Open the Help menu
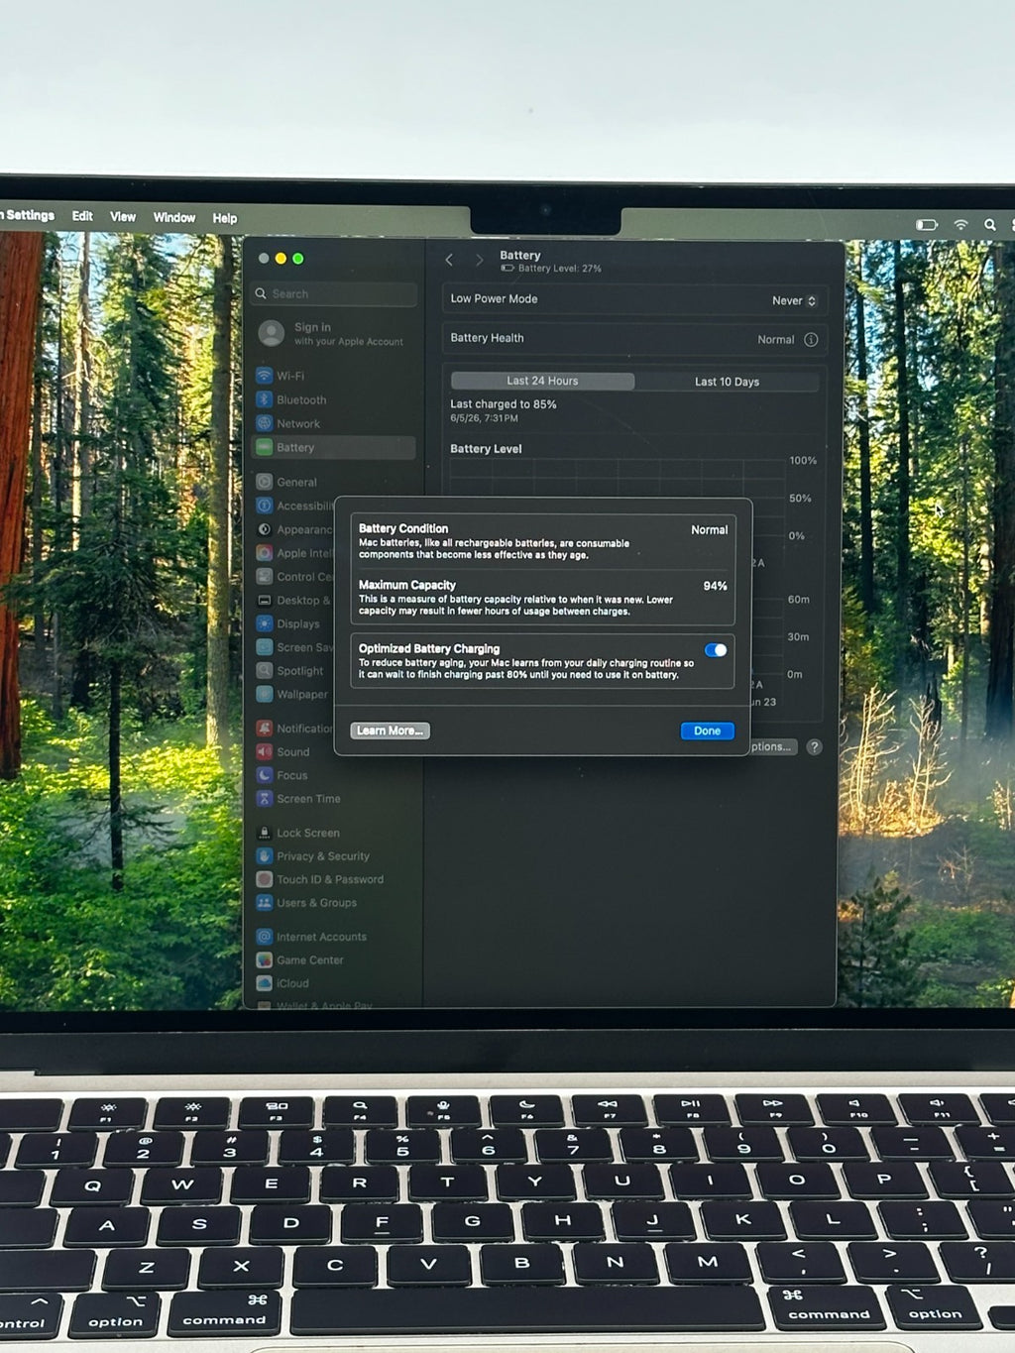 tap(225, 218)
